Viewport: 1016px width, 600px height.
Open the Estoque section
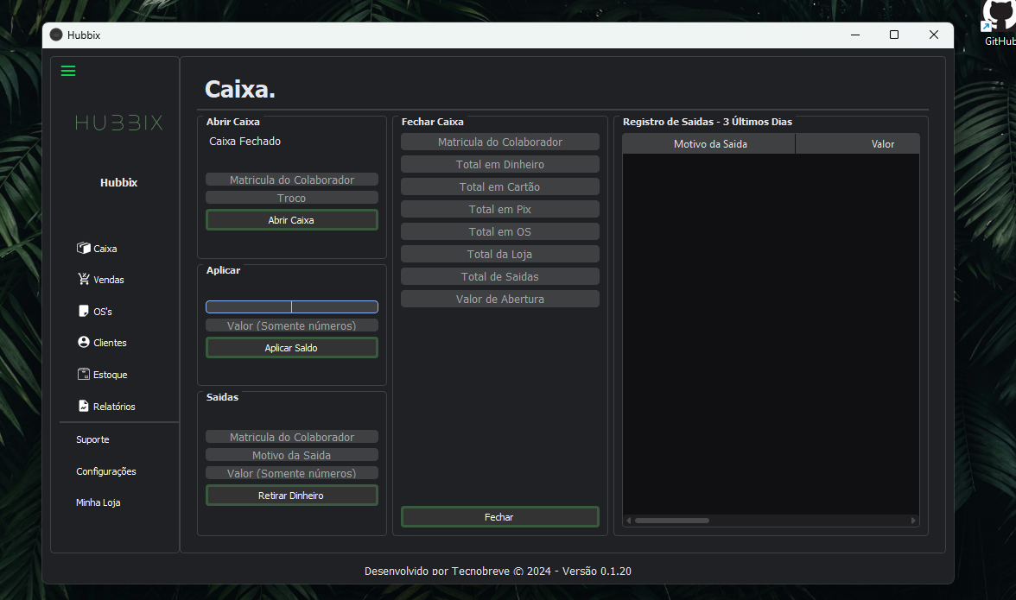[x=102, y=374]
